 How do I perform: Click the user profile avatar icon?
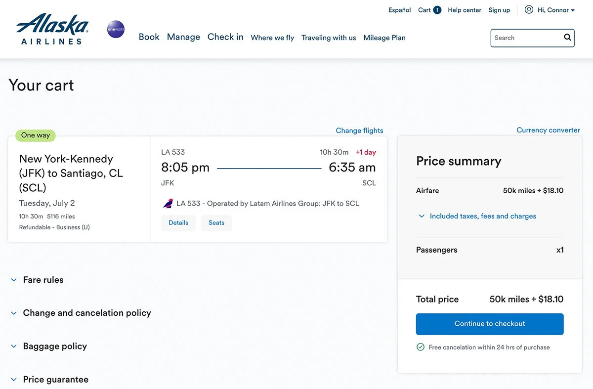529,10
